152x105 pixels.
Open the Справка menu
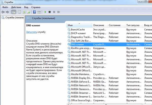click(36, 7)
